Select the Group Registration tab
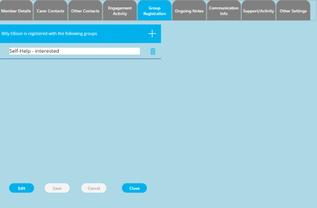 pos(154,11)
